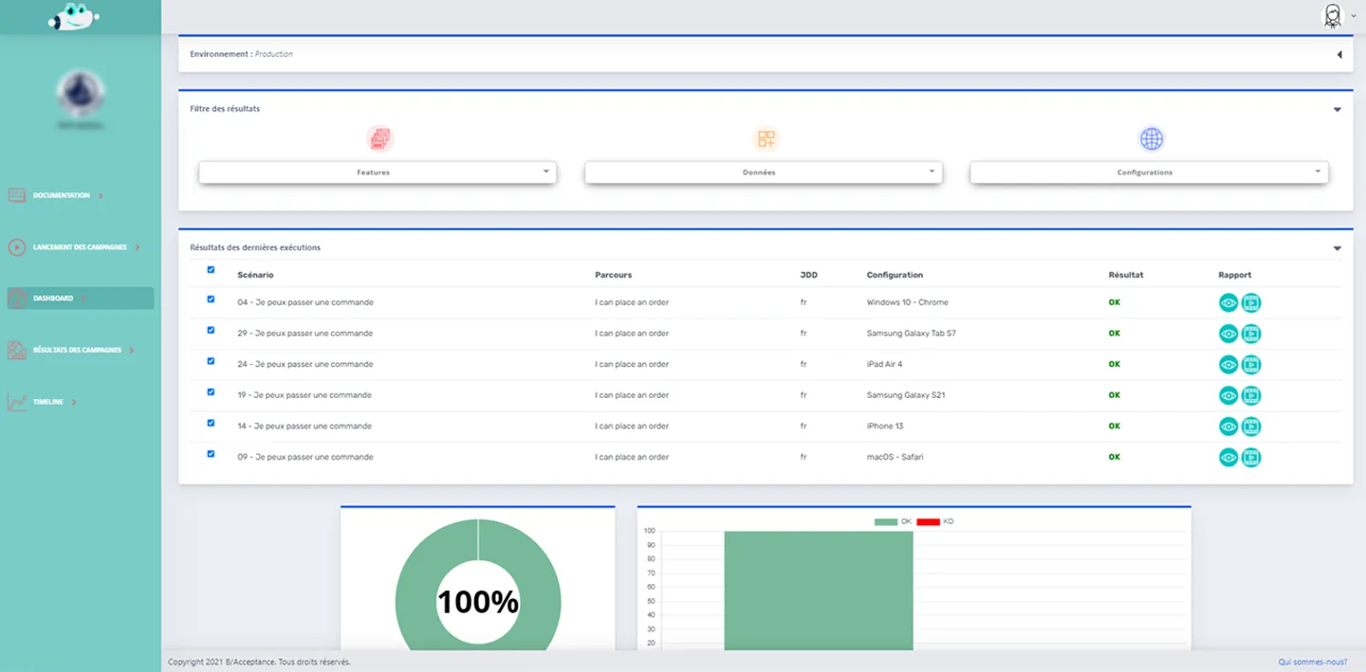The height and width of the screenshot is (672, 1366).
Task: Open video report for Windows 10 - Chrome
Action: click(1251, 303)
